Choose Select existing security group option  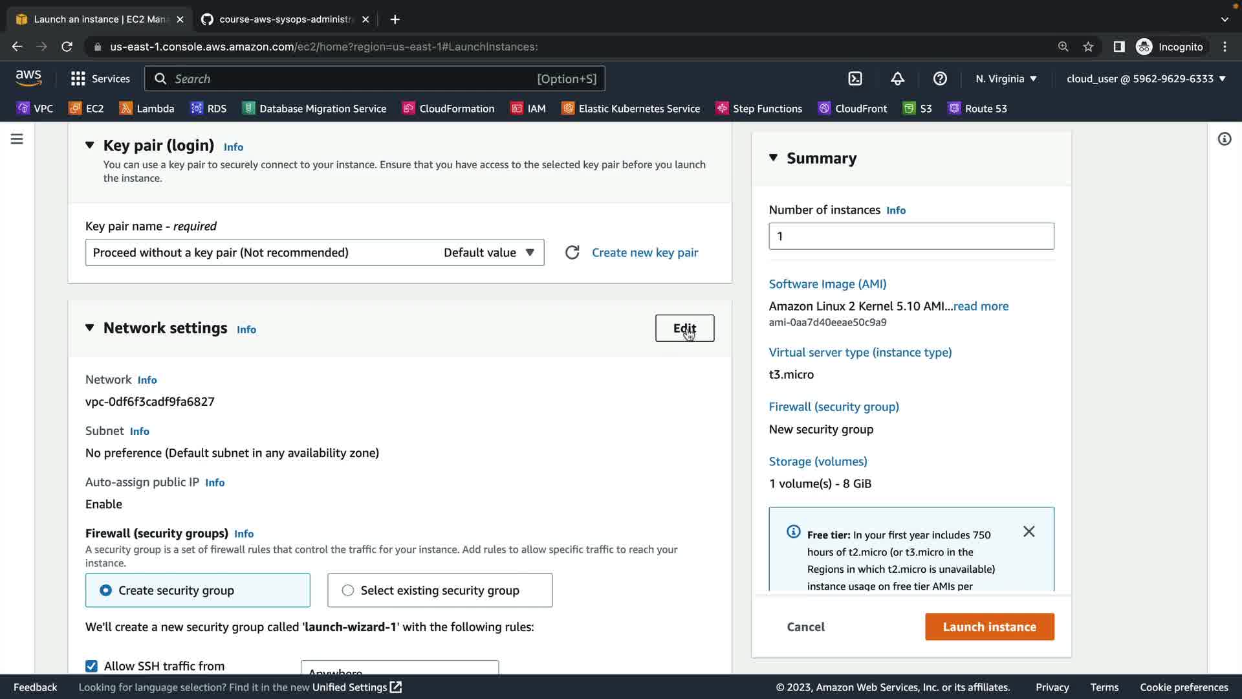pyautogui.click(x=348, y=590)
